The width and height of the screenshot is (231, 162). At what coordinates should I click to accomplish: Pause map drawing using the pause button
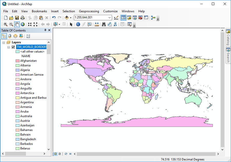pyautogui.click(x=70, y=154)
